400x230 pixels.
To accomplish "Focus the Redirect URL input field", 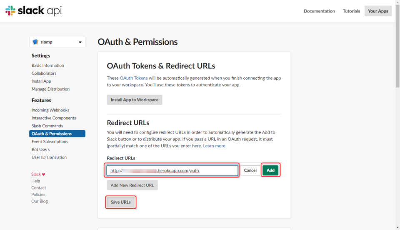I will click(x=172, y=170).
